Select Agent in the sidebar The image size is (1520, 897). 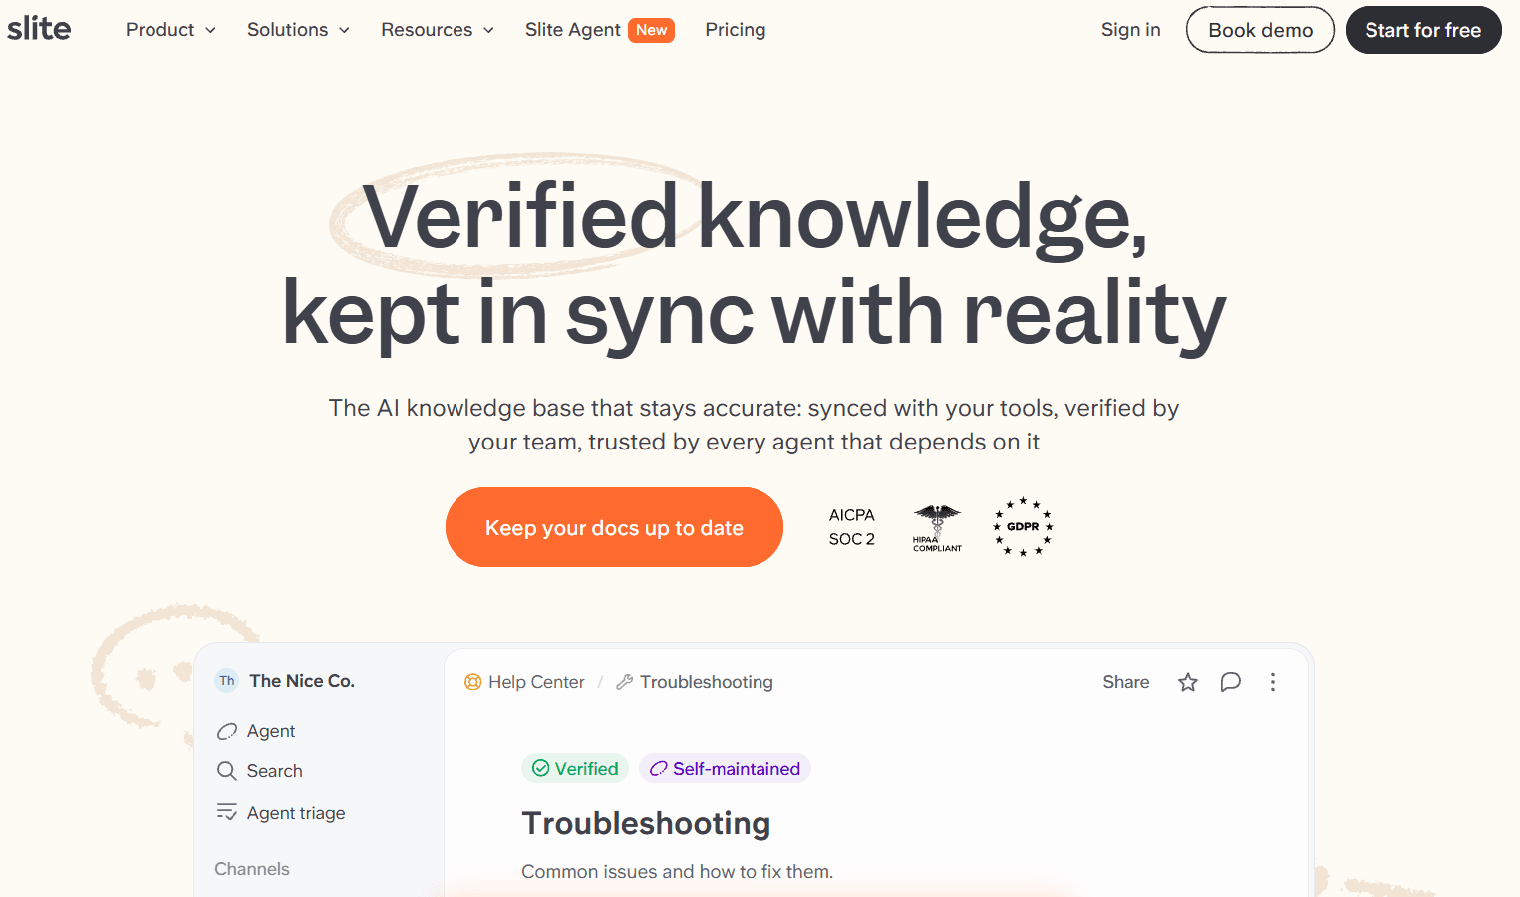tap(271, 731)
